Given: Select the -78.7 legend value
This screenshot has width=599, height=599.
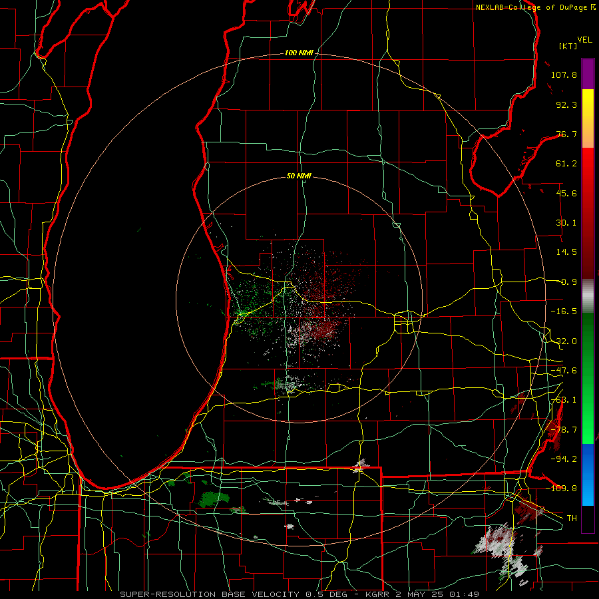Looking at the screenshot, I should (564, 430).
